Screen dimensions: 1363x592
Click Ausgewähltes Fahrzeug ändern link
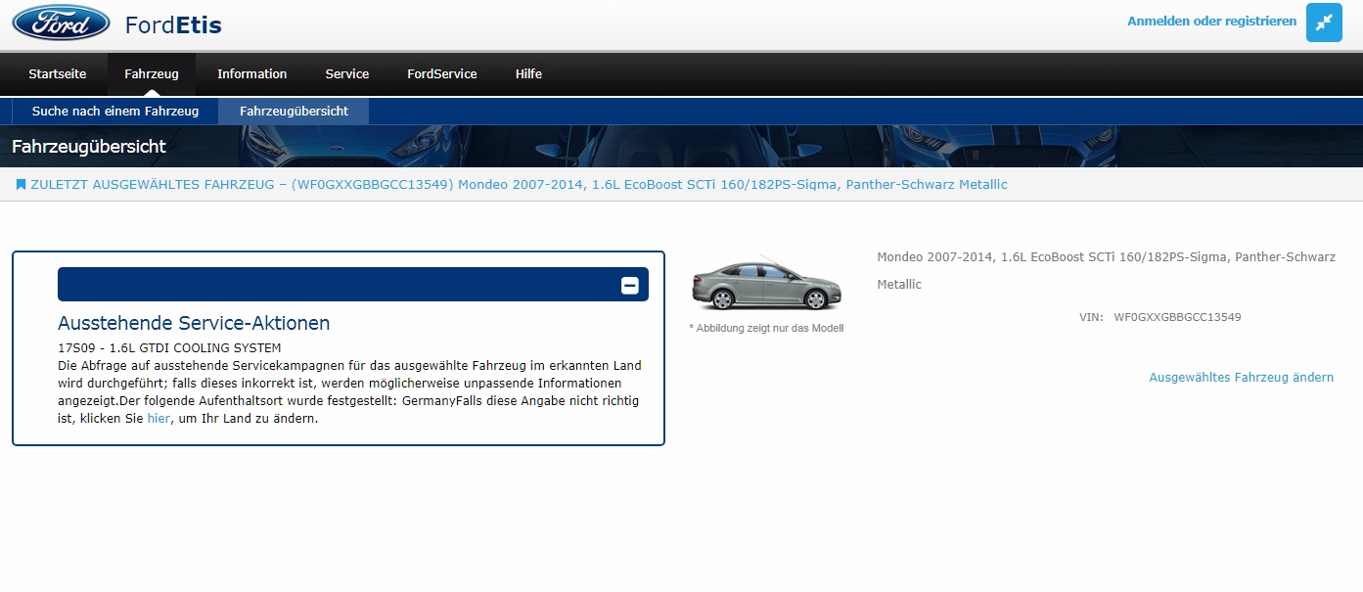[1241, 378]
